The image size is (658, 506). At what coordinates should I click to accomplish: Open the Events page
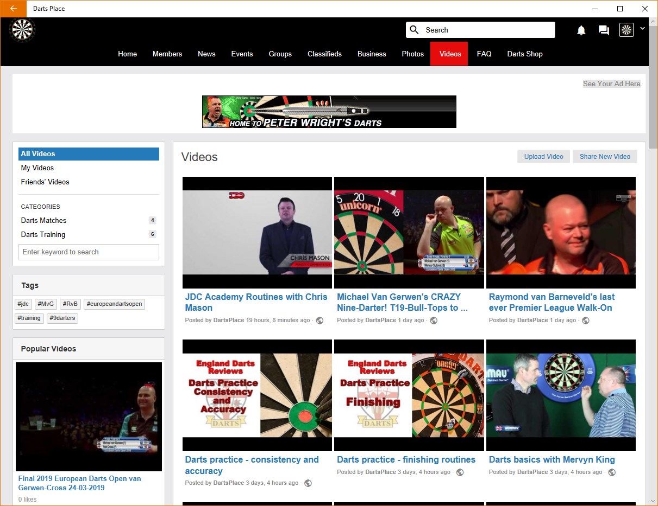242,54
